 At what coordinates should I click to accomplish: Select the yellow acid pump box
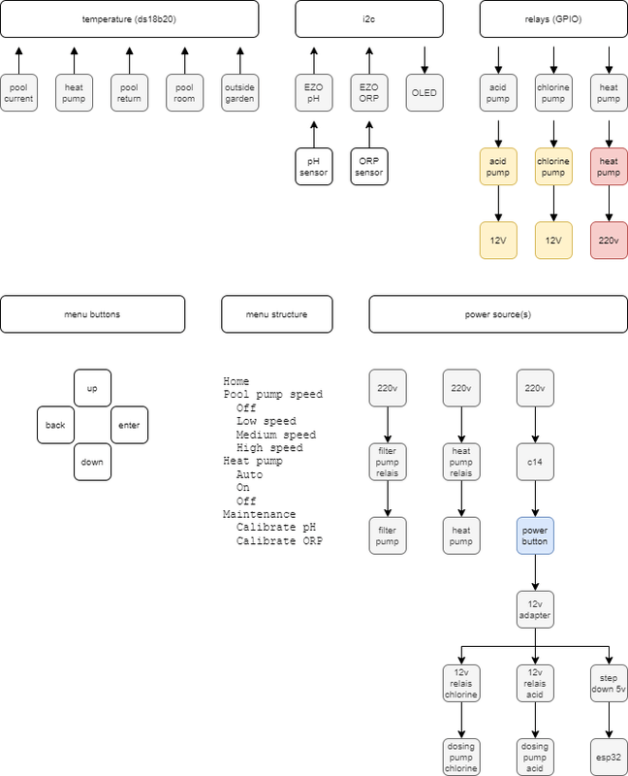(498, 166)
